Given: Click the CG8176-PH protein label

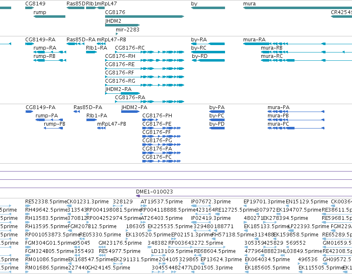Looking at the screenshot, I should click(157, 116).
